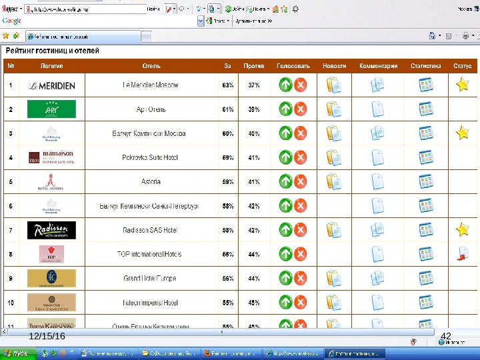480x360 pixels.
Task: Click gold star status for Radisson SAS Hotel
Action: coord(462,229)
